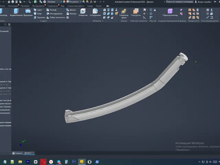Open Telegram from the taskbar

(x=59, y=162)
